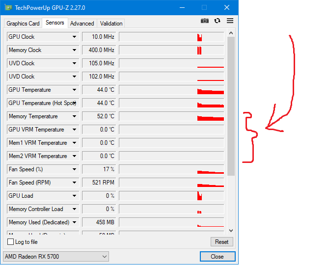The image size is (328, 266).
Task: Click the GPU Temperature 44.0 °C value
Action: tap(99, 90)
